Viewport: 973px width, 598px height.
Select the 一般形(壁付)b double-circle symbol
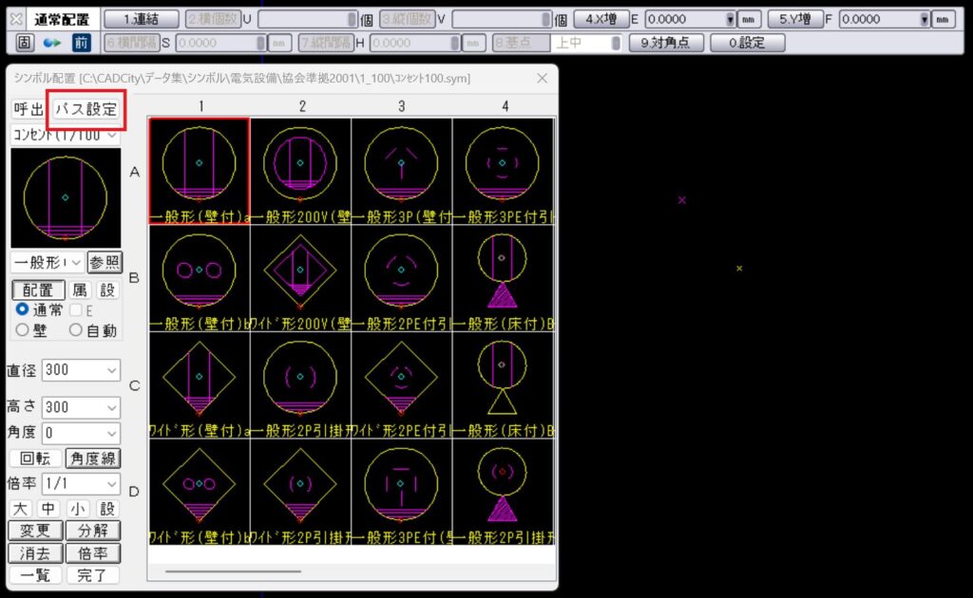tap(200, 277)
